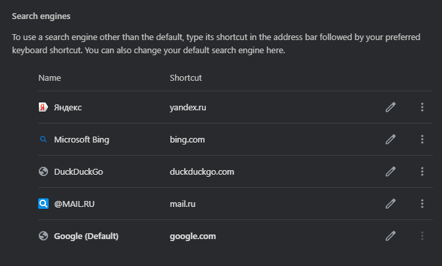The height and width of the screenshot is (266, 442).
Task: Show more actions for DuckDuckGo
Action: [422, 171]
